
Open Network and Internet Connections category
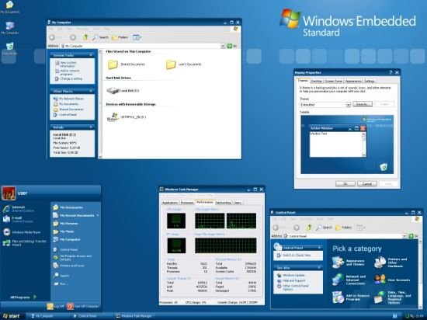(x=349, y=280)
